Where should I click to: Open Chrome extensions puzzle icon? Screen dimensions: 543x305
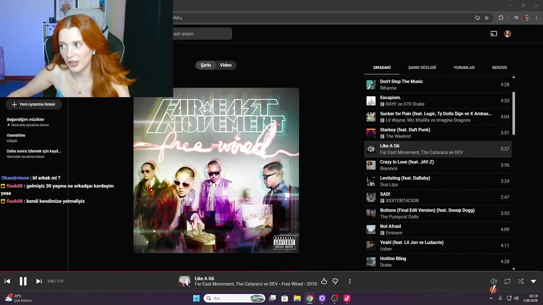[501, 18]
